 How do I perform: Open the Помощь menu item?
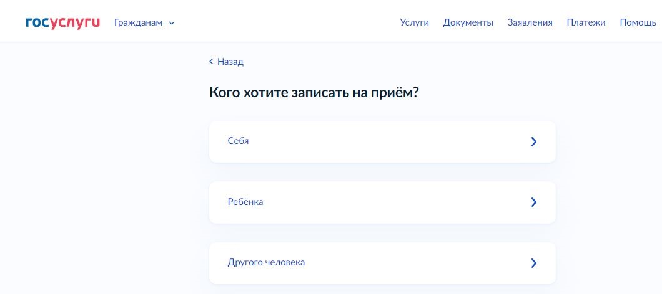point(638,23)
